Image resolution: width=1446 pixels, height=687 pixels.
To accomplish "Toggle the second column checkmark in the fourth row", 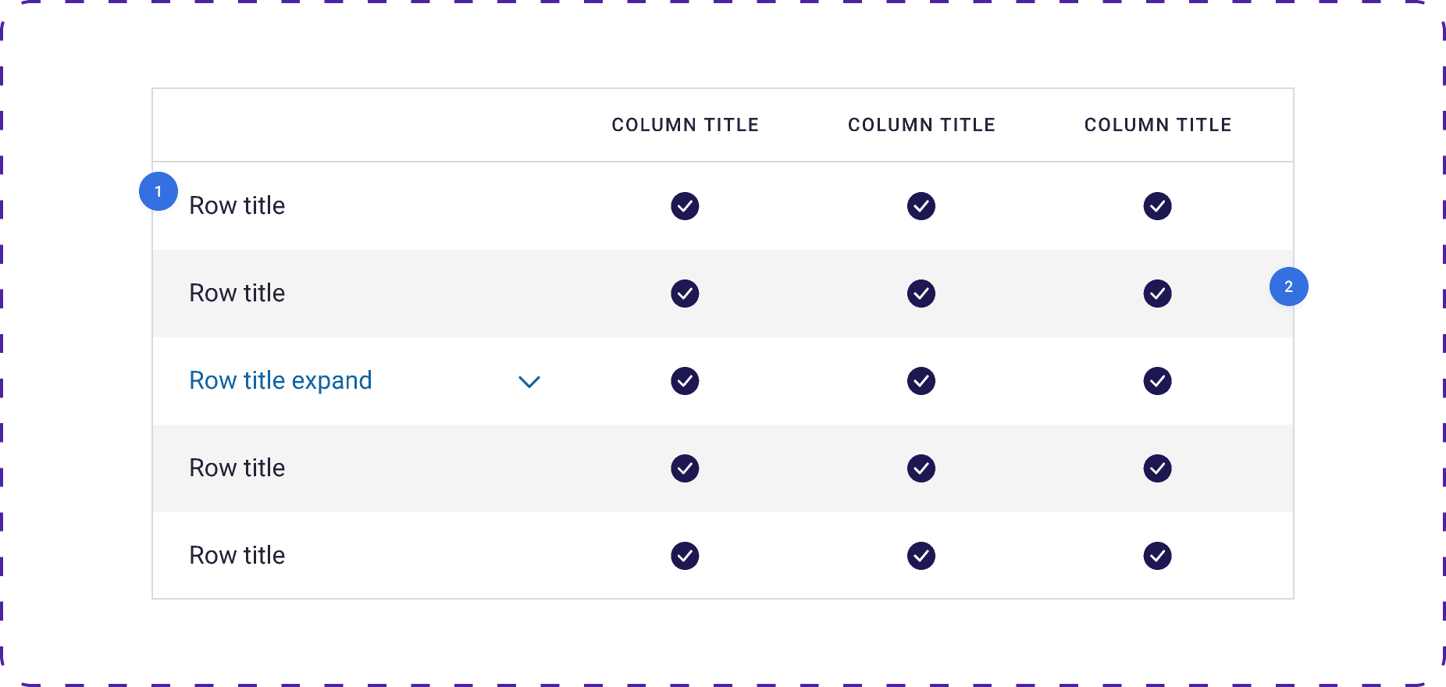I will tap(921, 468).
